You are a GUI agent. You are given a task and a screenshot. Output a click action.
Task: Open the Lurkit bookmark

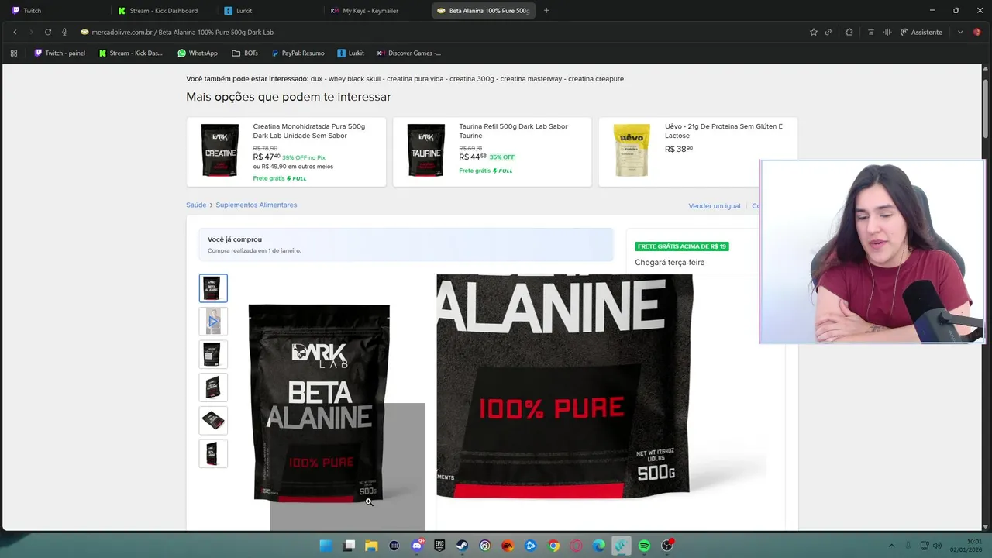click(350, 53)
